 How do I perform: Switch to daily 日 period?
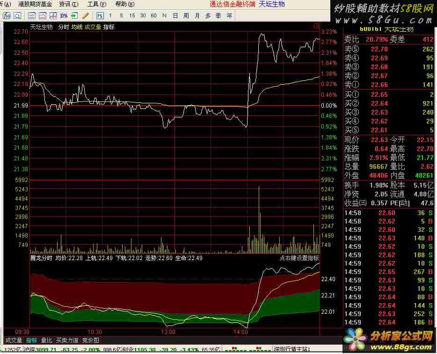[x=175, y=15]
